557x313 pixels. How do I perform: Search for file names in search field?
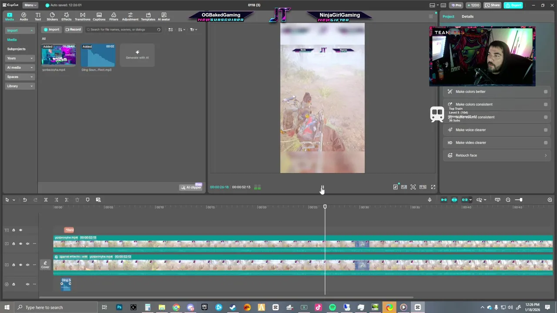(124, 30)
